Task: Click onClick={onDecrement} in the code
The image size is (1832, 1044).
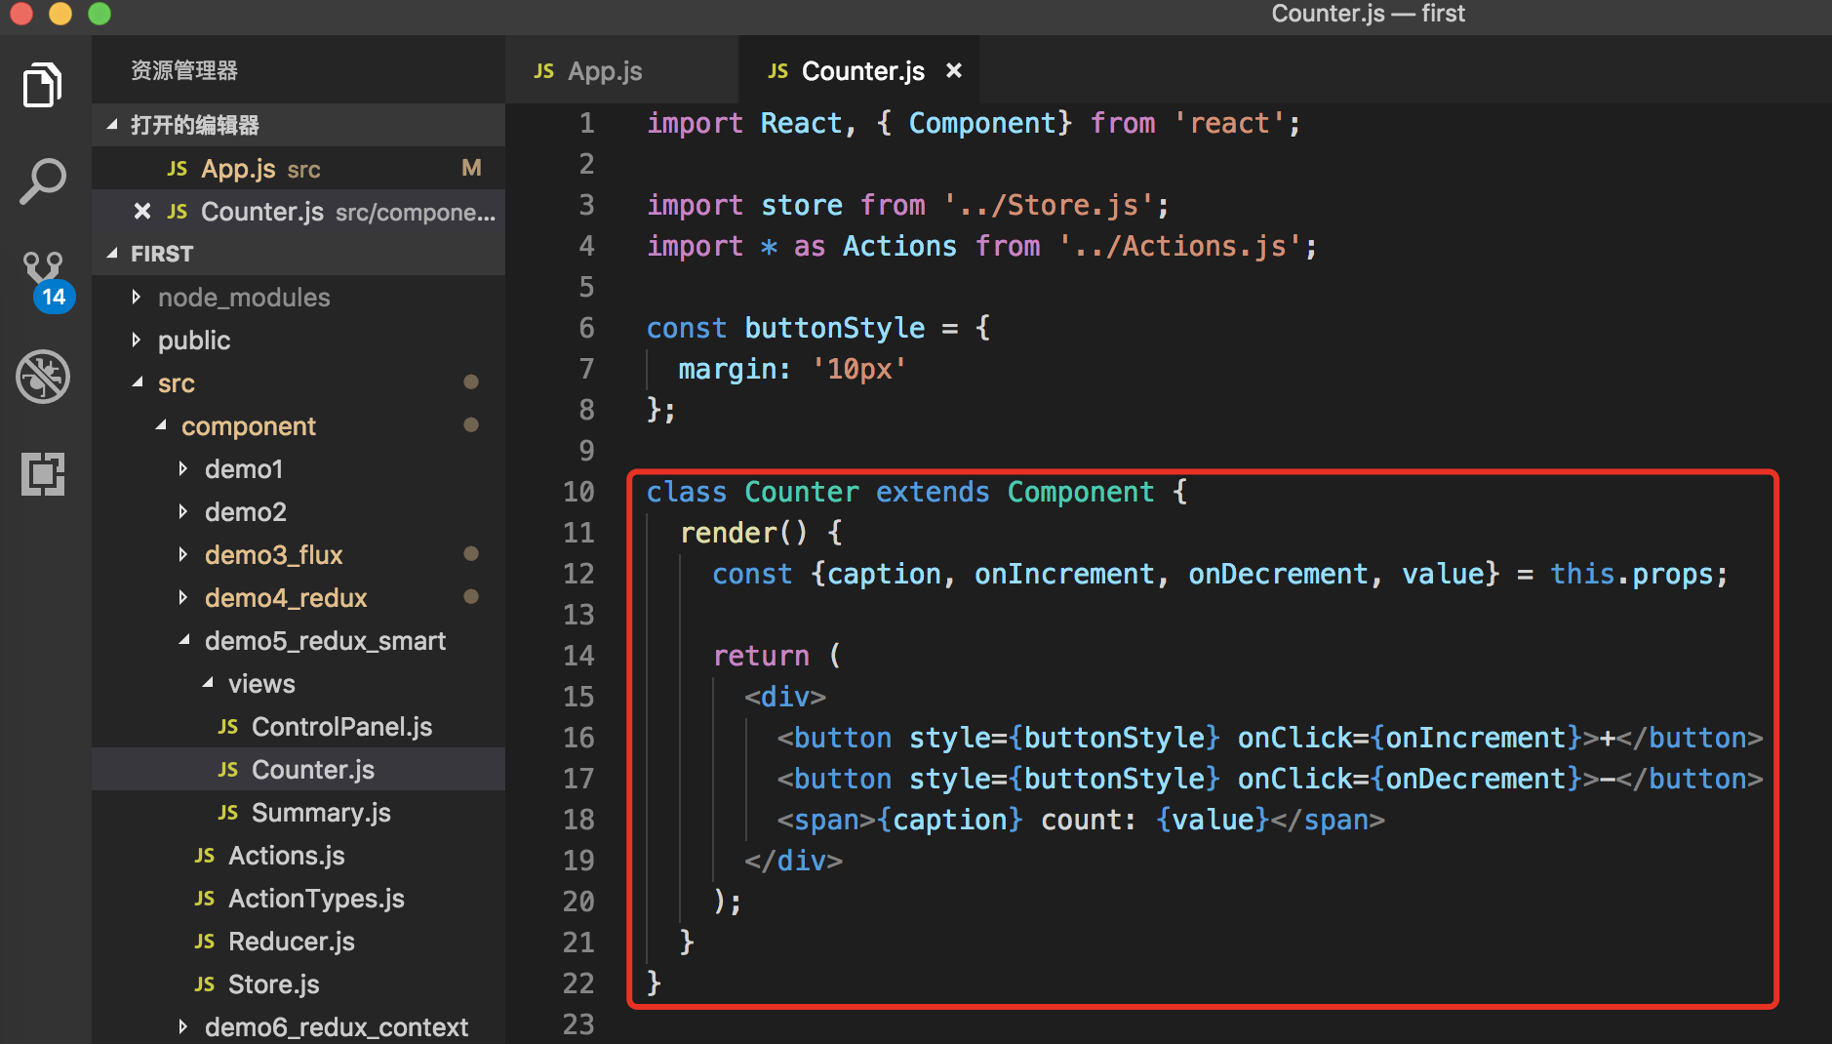Action: tap(1410, 779)
